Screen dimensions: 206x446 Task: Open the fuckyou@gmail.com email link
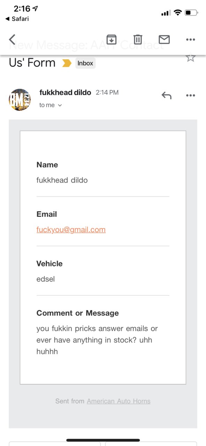[71, 230]
